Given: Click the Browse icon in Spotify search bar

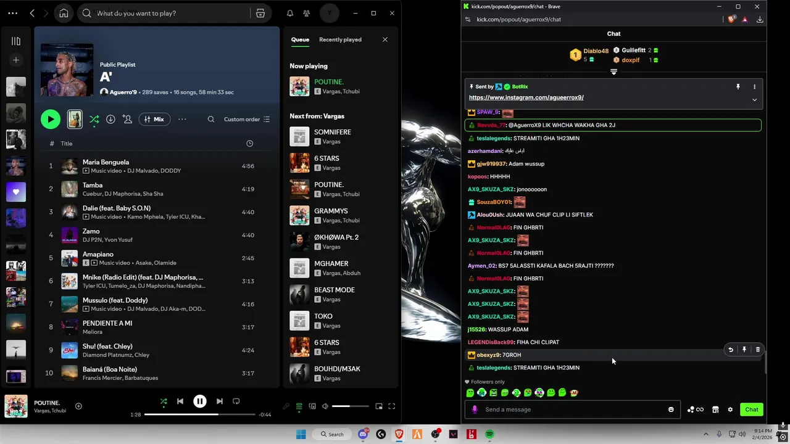Looking at the screenshot, I should click(x=260, y=13).
